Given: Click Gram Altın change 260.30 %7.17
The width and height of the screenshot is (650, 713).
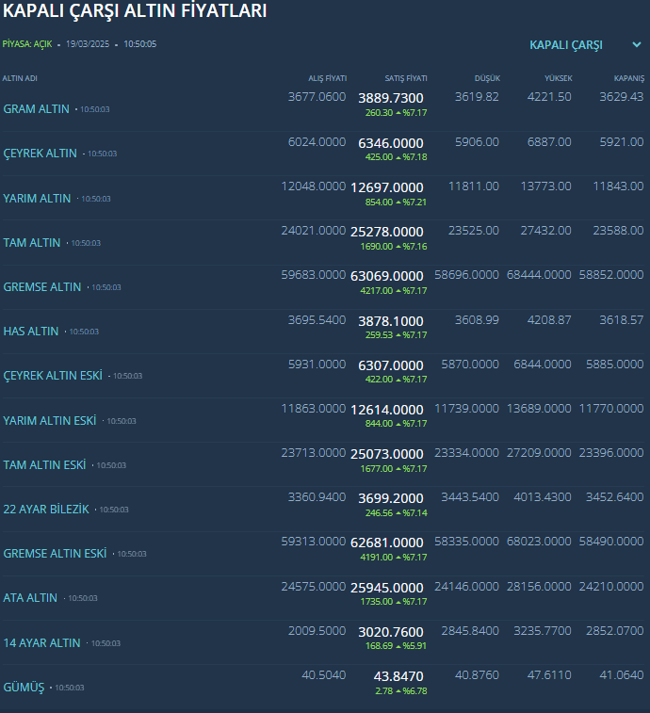Looking at the screenshot, I should tap(397, 113).
